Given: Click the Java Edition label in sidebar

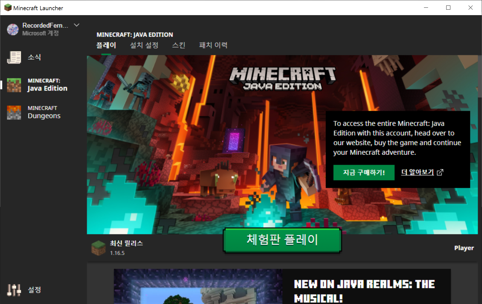Looking at the screenshot, I should coord(47,85).
